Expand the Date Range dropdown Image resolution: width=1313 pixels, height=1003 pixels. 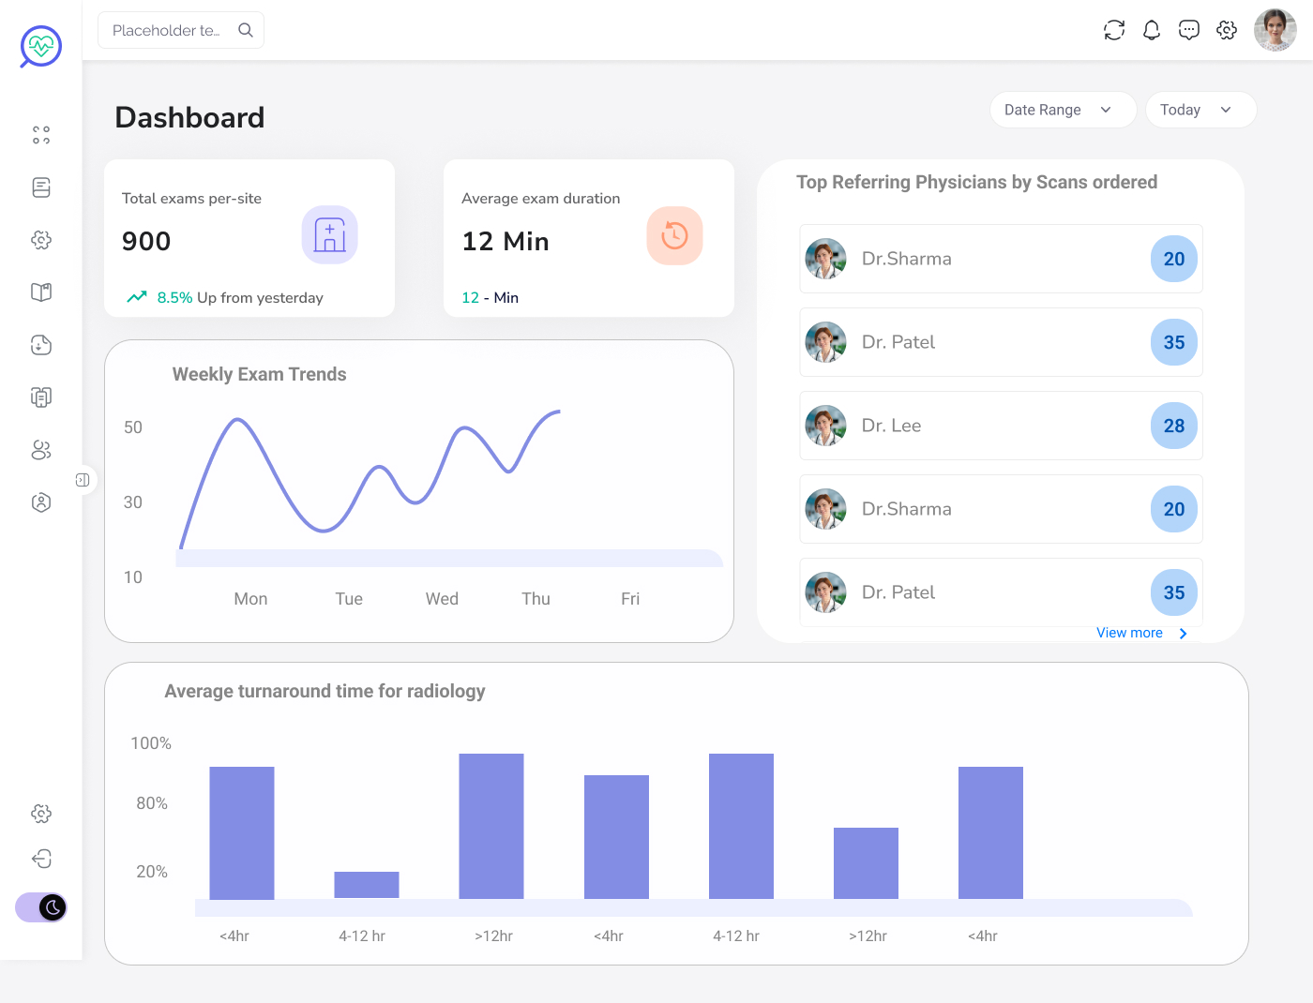[1062, 110]
